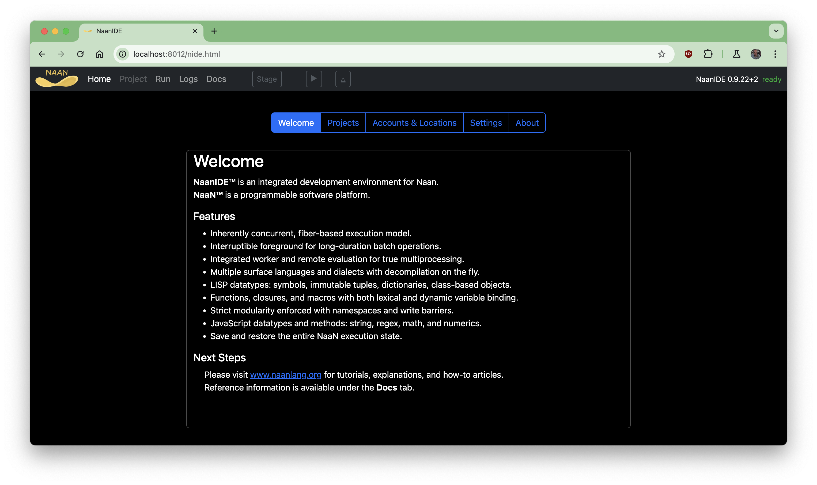Open a new browser tab with the plus
This screenshot has width=817, height=485.
click(214, 31)
